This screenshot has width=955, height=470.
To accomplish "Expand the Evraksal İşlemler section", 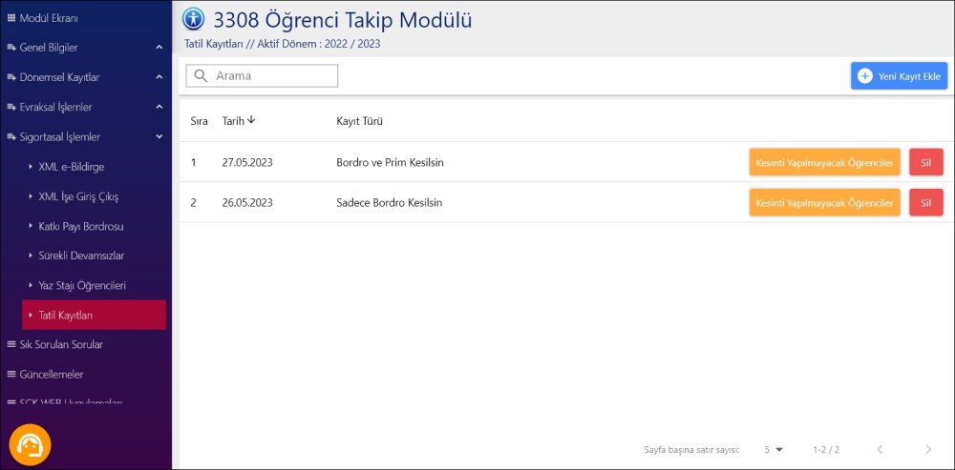I will tap(159, 107).
